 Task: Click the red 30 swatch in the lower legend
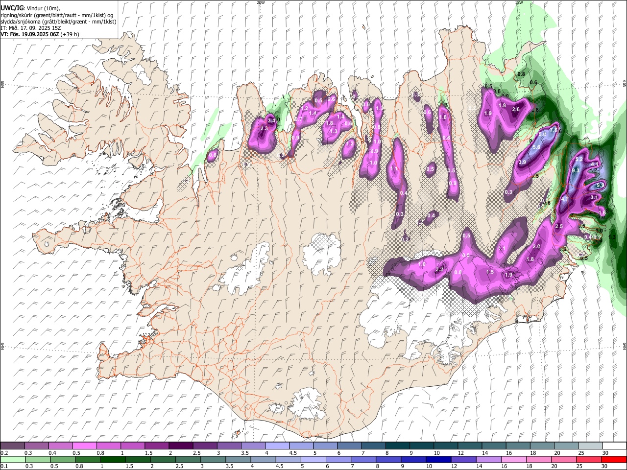[x=614, y=460]
